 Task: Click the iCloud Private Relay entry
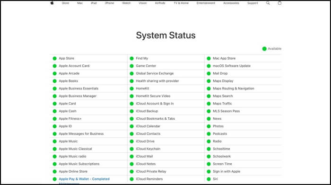pyautogui.click(x=151, y=171)
